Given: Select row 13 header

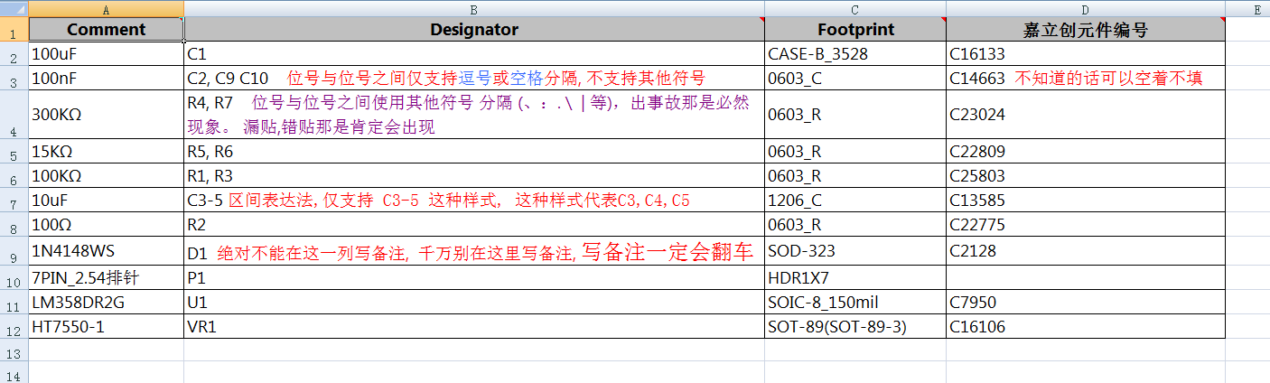Looking at the screenshot, I should (14, 351).
